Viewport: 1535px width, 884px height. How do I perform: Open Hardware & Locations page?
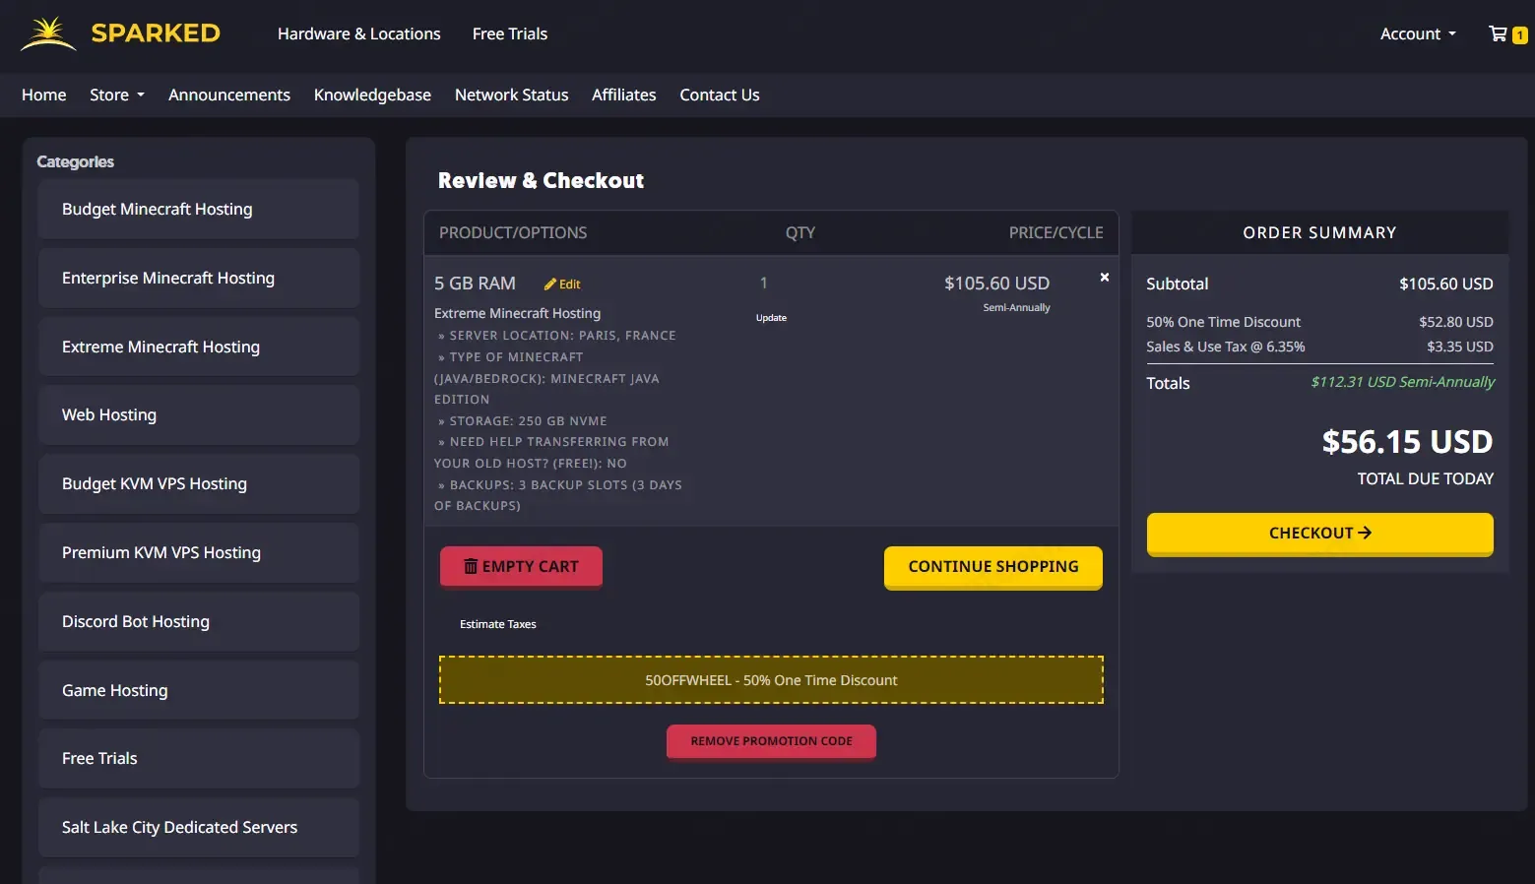click(x=359, y=33)
